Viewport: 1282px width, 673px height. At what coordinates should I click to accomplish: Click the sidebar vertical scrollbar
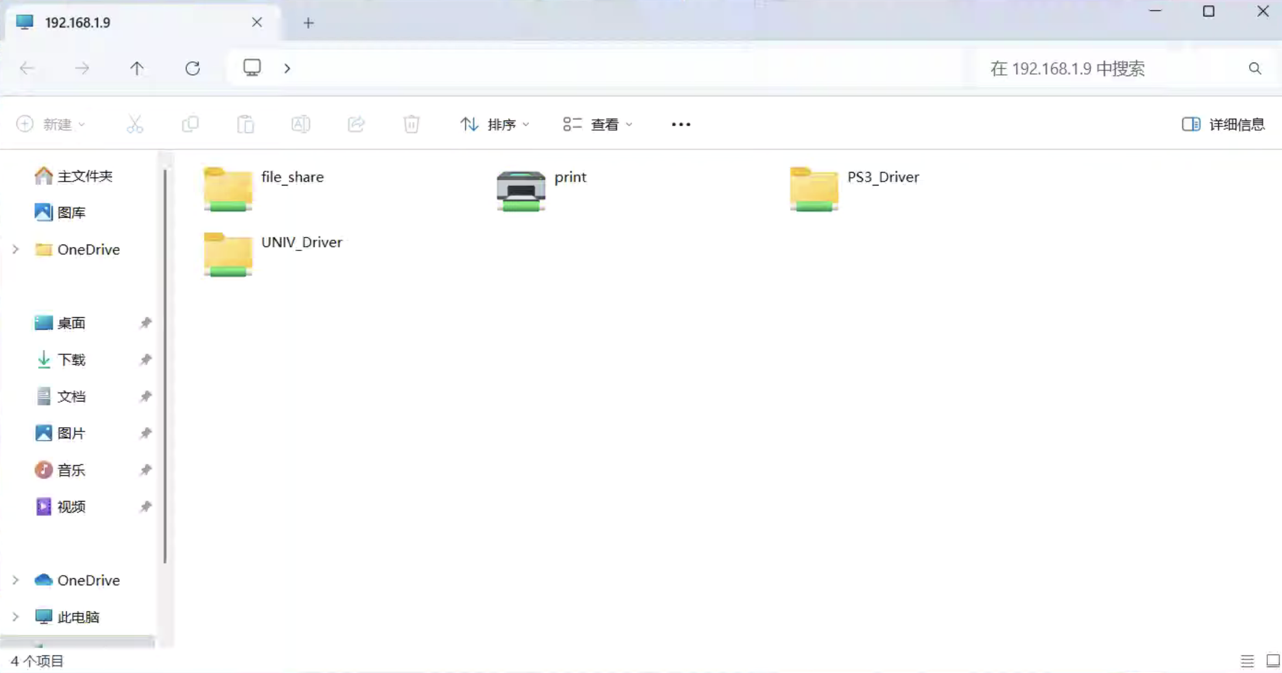(x=165, y=366)
